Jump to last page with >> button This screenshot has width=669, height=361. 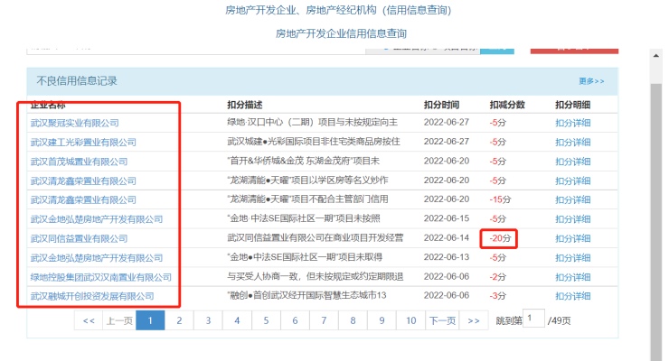point(473,320)
